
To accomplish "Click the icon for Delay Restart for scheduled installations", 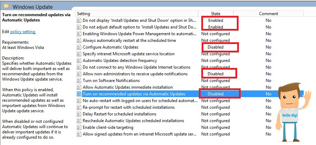I will click(x=79, y=114).
